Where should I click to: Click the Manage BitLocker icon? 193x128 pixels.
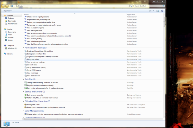pyautogui.click(x=26, y=105)
